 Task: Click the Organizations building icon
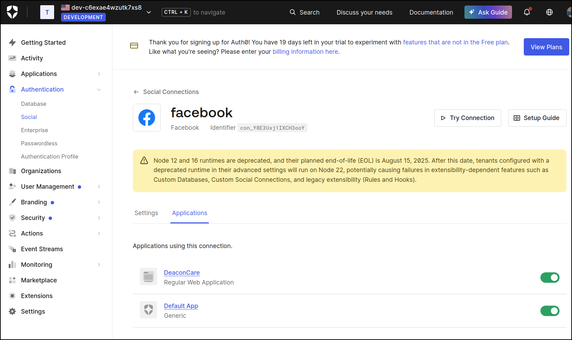coord(12,171)
